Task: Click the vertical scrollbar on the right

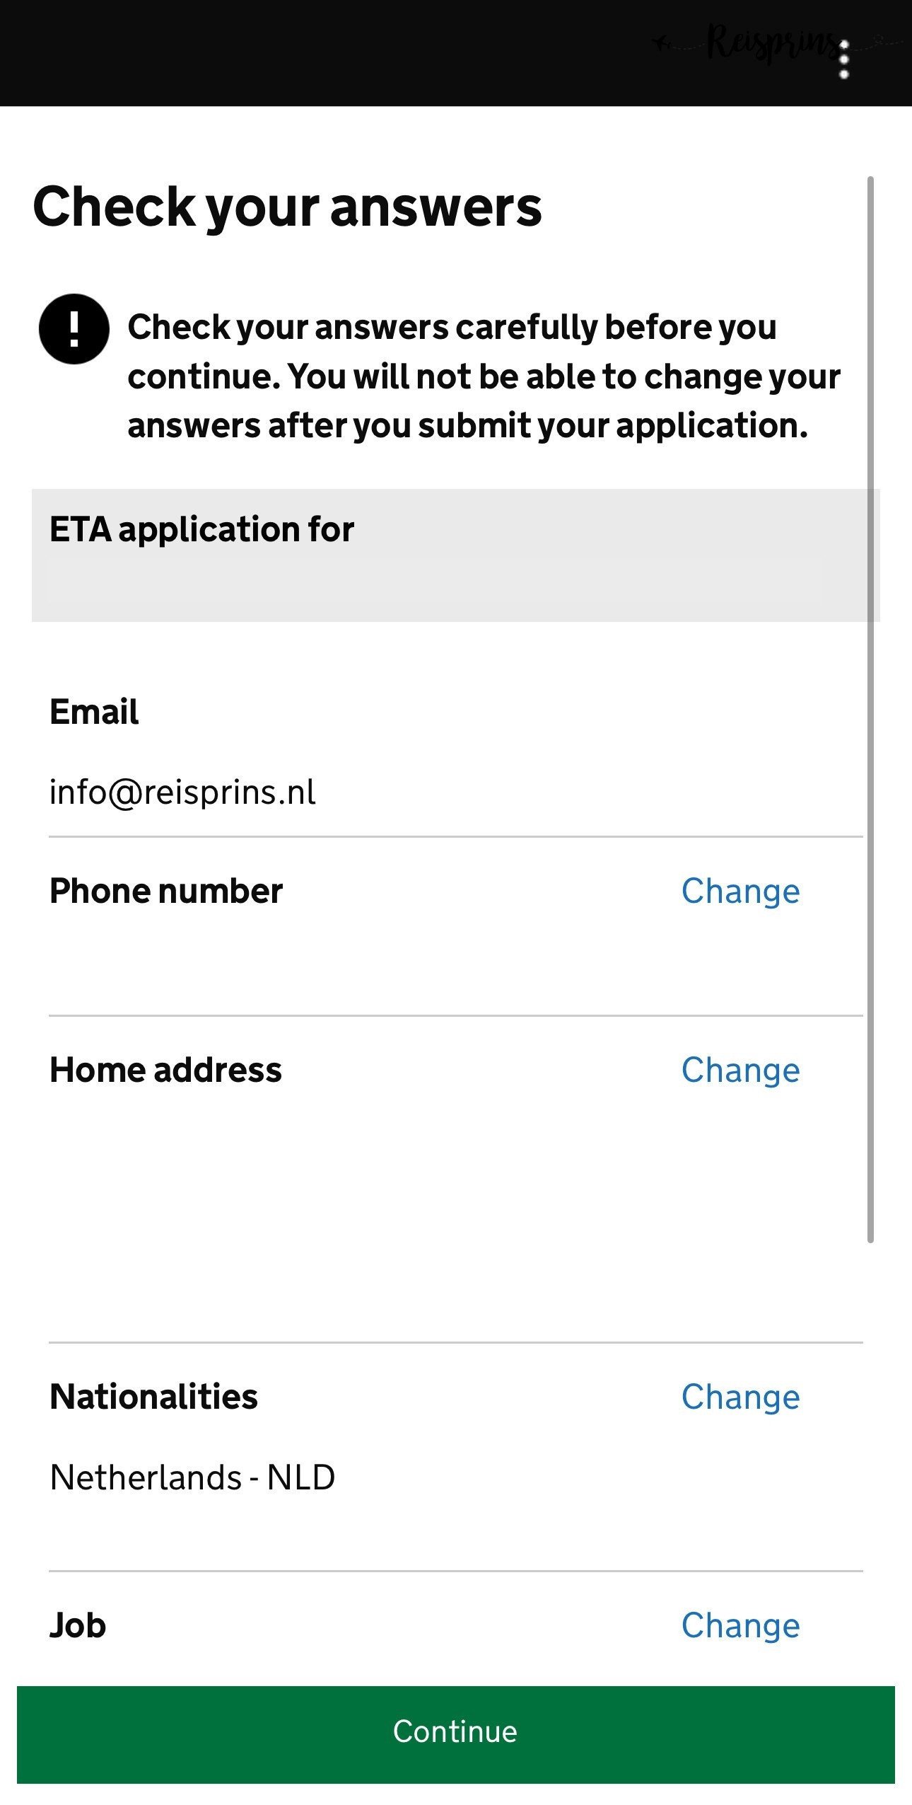Action: 870,708
